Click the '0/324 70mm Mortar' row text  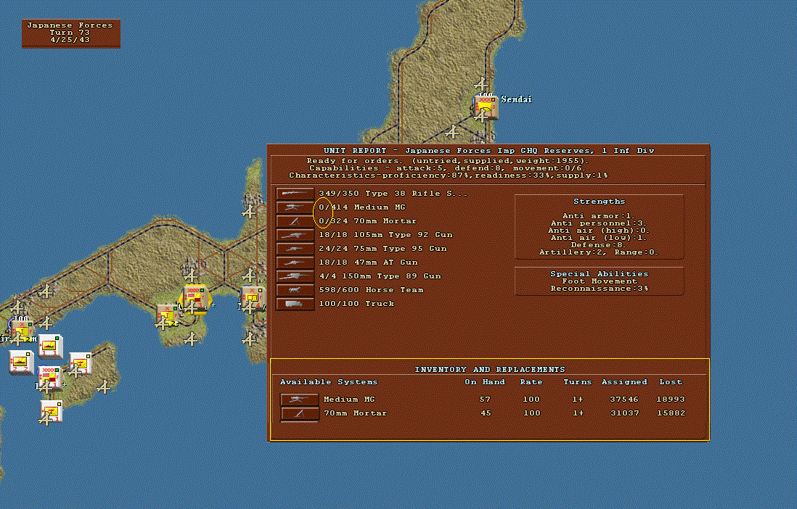click(367, 221)
